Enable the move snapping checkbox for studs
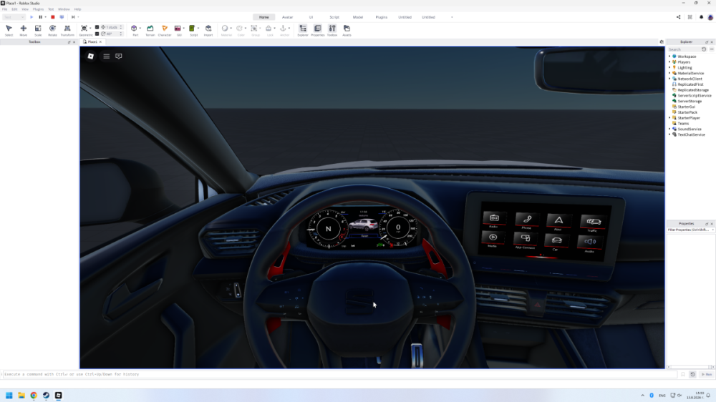Viewport: 716px width, 402px height. pyautogui.click(x=97, y=27)
